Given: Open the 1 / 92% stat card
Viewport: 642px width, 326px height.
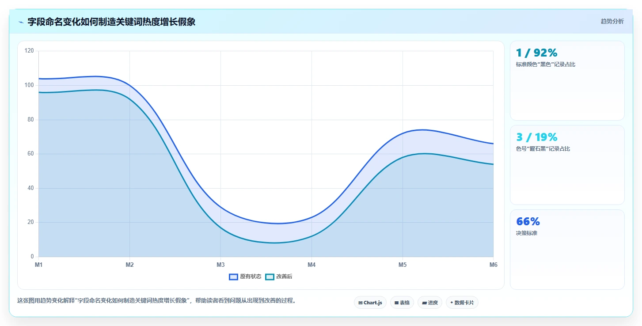Looking at the screenshot, I should (x=567, y=80).
